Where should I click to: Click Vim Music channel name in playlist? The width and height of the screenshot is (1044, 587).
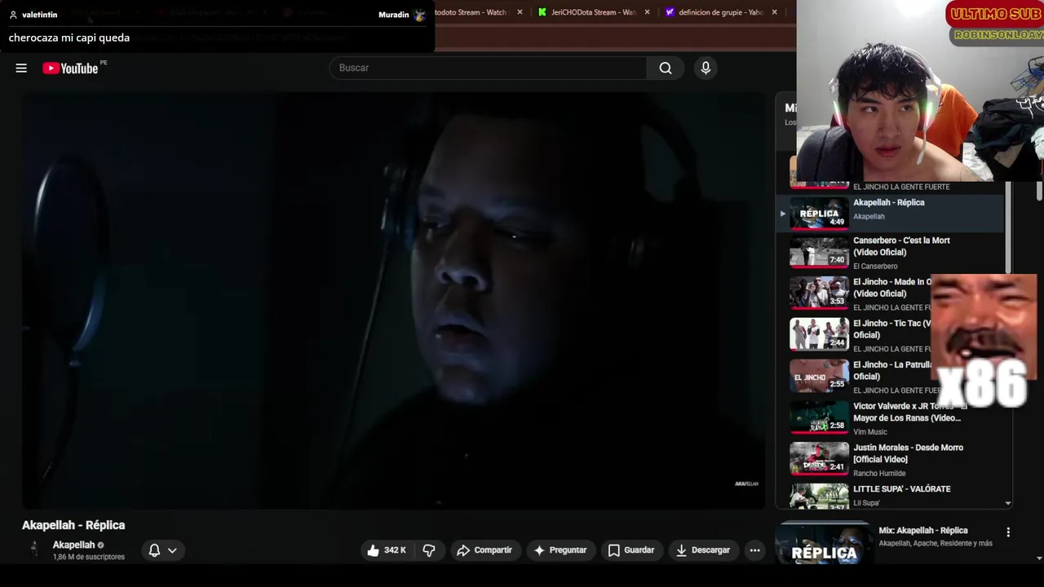(x=869, y=432)
